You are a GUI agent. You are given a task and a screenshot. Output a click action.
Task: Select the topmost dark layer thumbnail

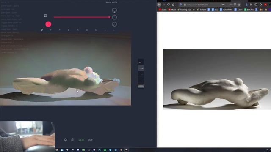(141, 62)
